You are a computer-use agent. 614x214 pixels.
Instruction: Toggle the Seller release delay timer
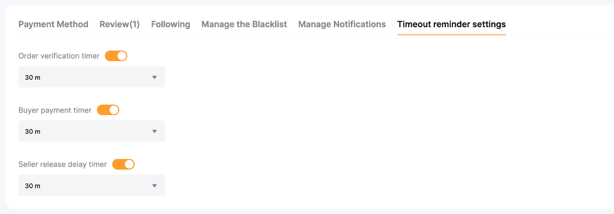coord(123,164)
